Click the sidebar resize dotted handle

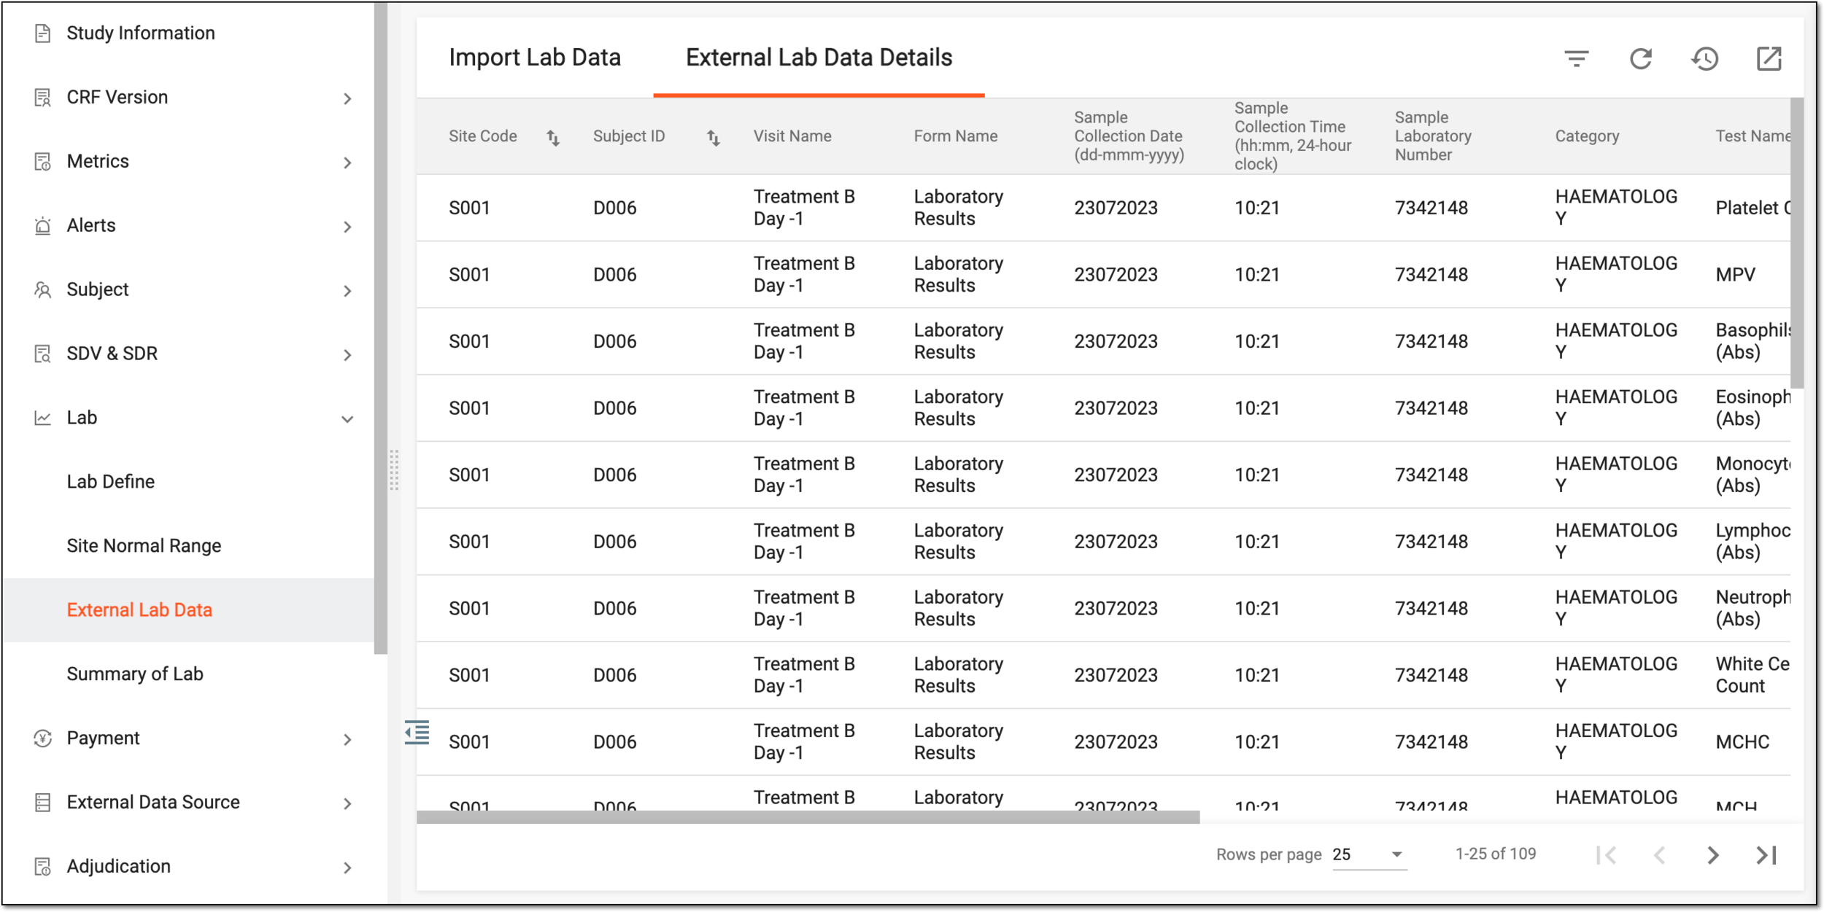(394, 470)
